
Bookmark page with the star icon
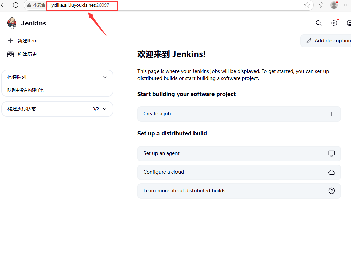click(307, 5)
